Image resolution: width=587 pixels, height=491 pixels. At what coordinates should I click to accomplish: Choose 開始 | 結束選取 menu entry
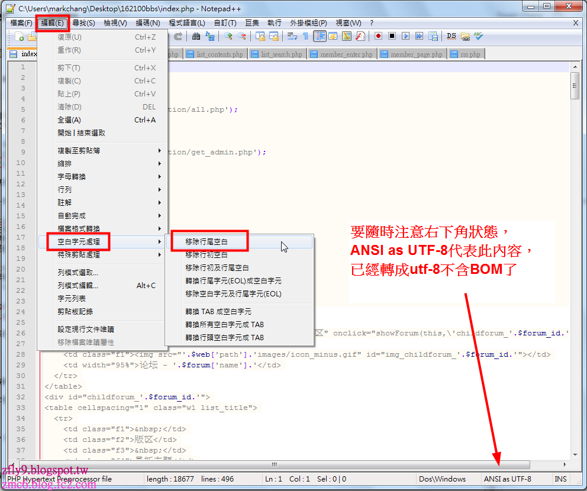pyautogui.click(x=102, y=133)
